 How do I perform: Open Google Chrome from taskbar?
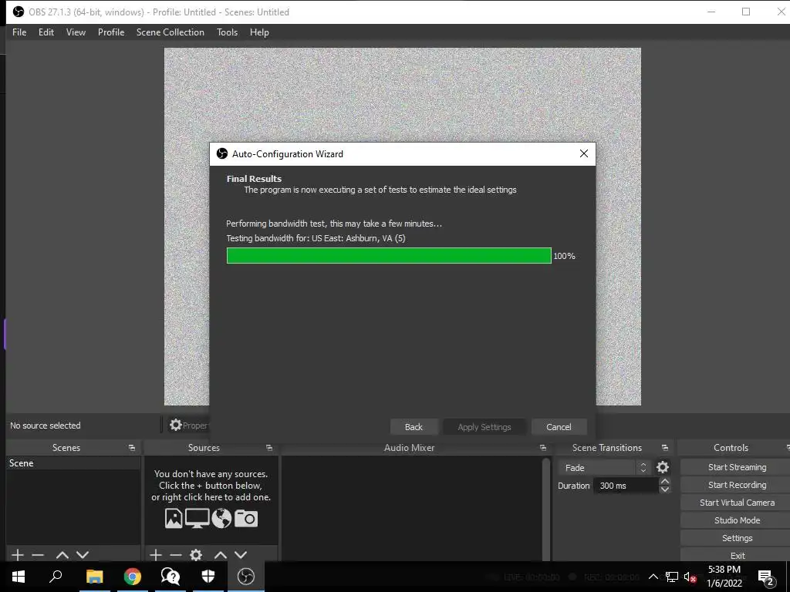[133, 577]
